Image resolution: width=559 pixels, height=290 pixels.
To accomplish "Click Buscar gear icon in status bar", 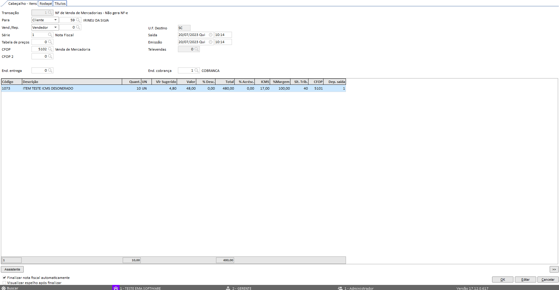I will click(4, 288).
